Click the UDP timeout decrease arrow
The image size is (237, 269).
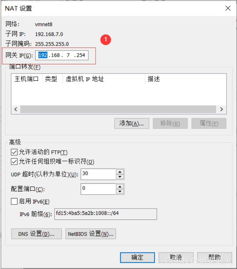pos(120,177)
